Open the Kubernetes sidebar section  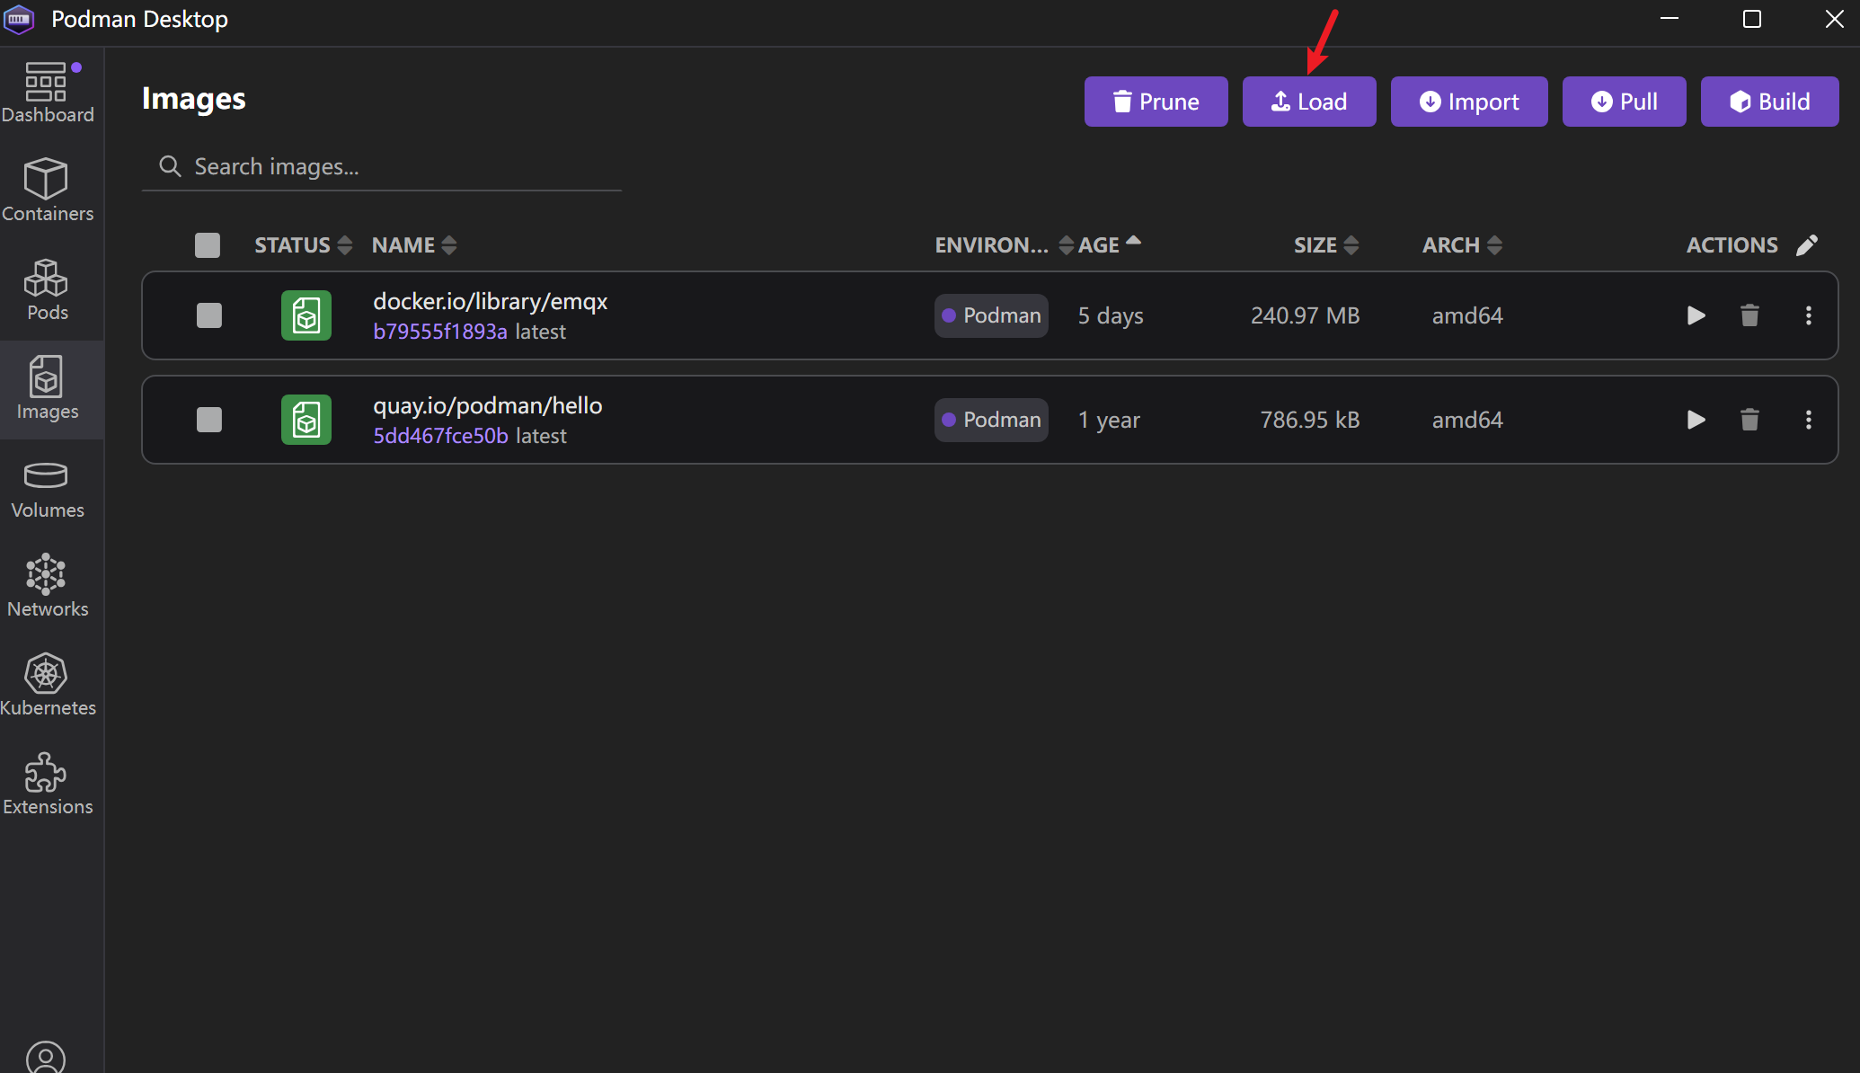(x=48, y=685)
